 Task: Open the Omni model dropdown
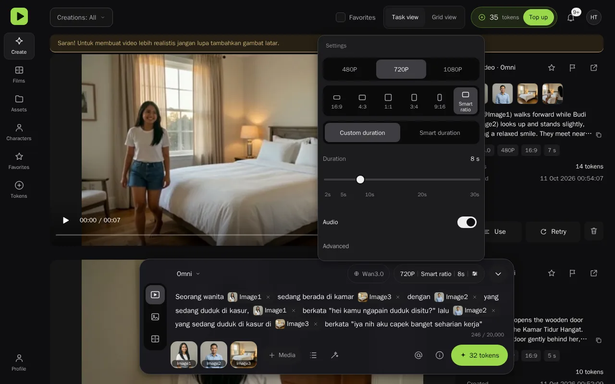click(x=188, y=274)
